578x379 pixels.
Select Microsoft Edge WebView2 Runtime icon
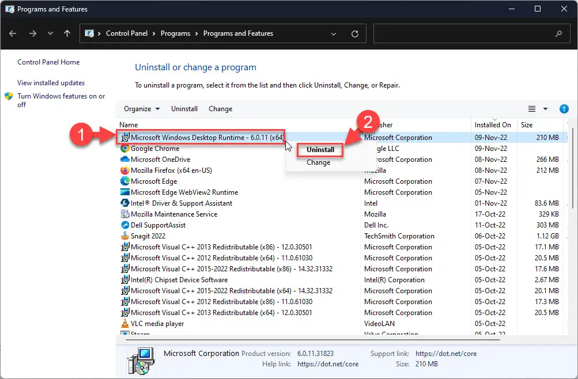[x=125, y=192]
